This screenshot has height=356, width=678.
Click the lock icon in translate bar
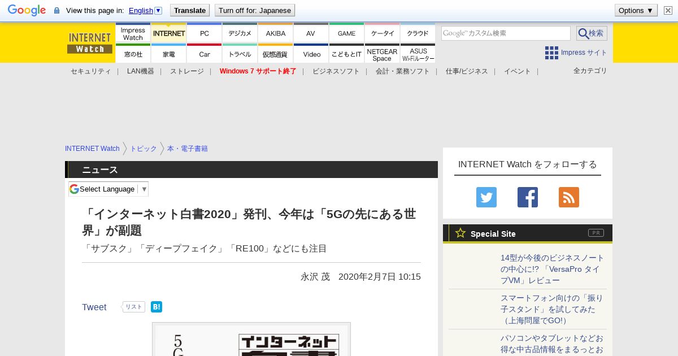pyautogui.click(x=56, y=11)
